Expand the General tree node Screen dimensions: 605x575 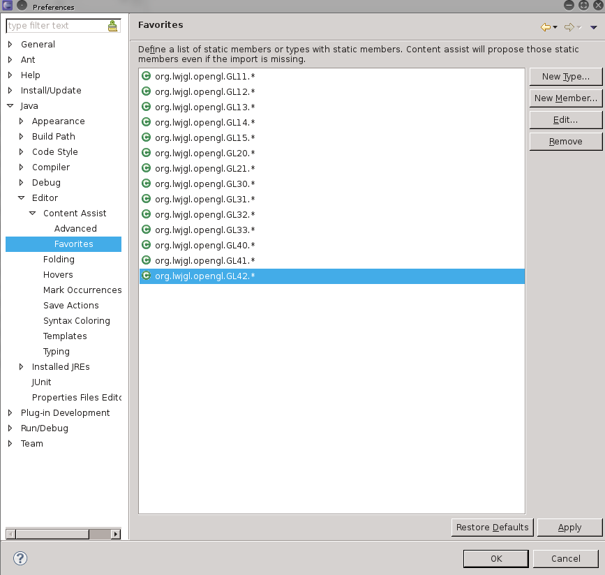point(10,45)
